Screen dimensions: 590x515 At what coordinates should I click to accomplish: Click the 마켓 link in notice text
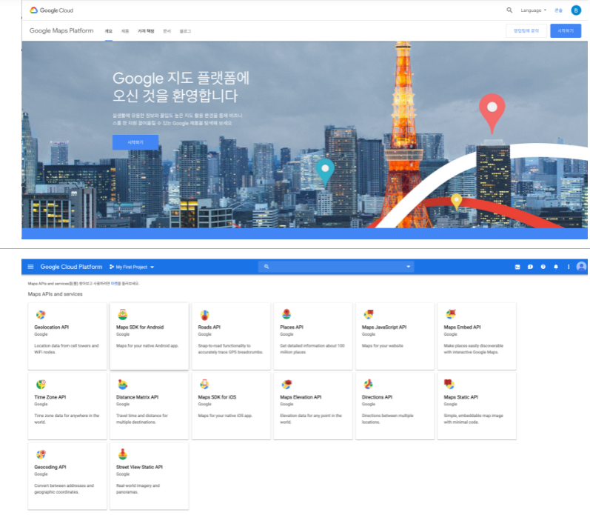(115, 283)
